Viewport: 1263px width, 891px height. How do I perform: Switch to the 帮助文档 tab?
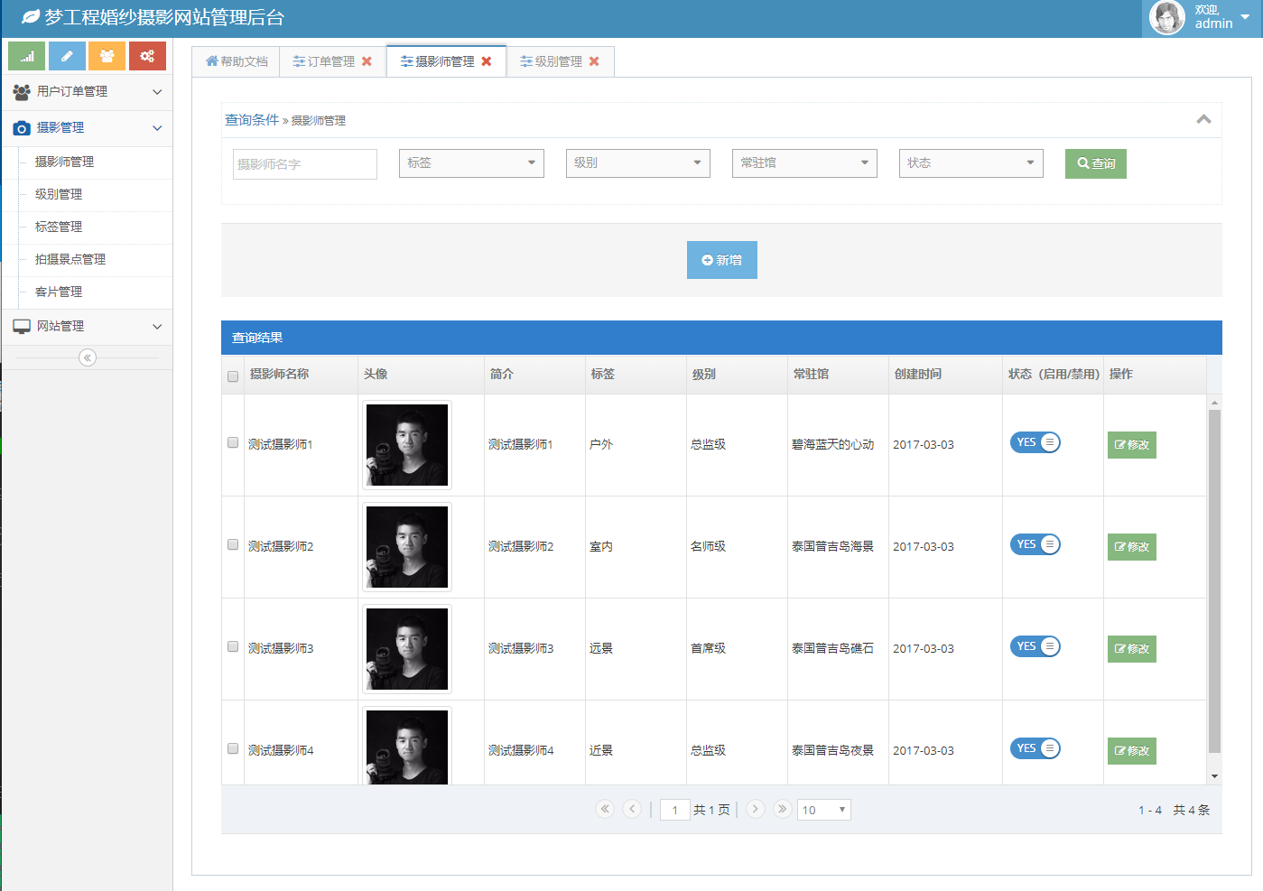click(x=236, y=60)
